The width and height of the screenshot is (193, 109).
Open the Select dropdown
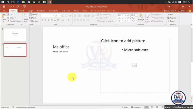click(x=172, y=21)
